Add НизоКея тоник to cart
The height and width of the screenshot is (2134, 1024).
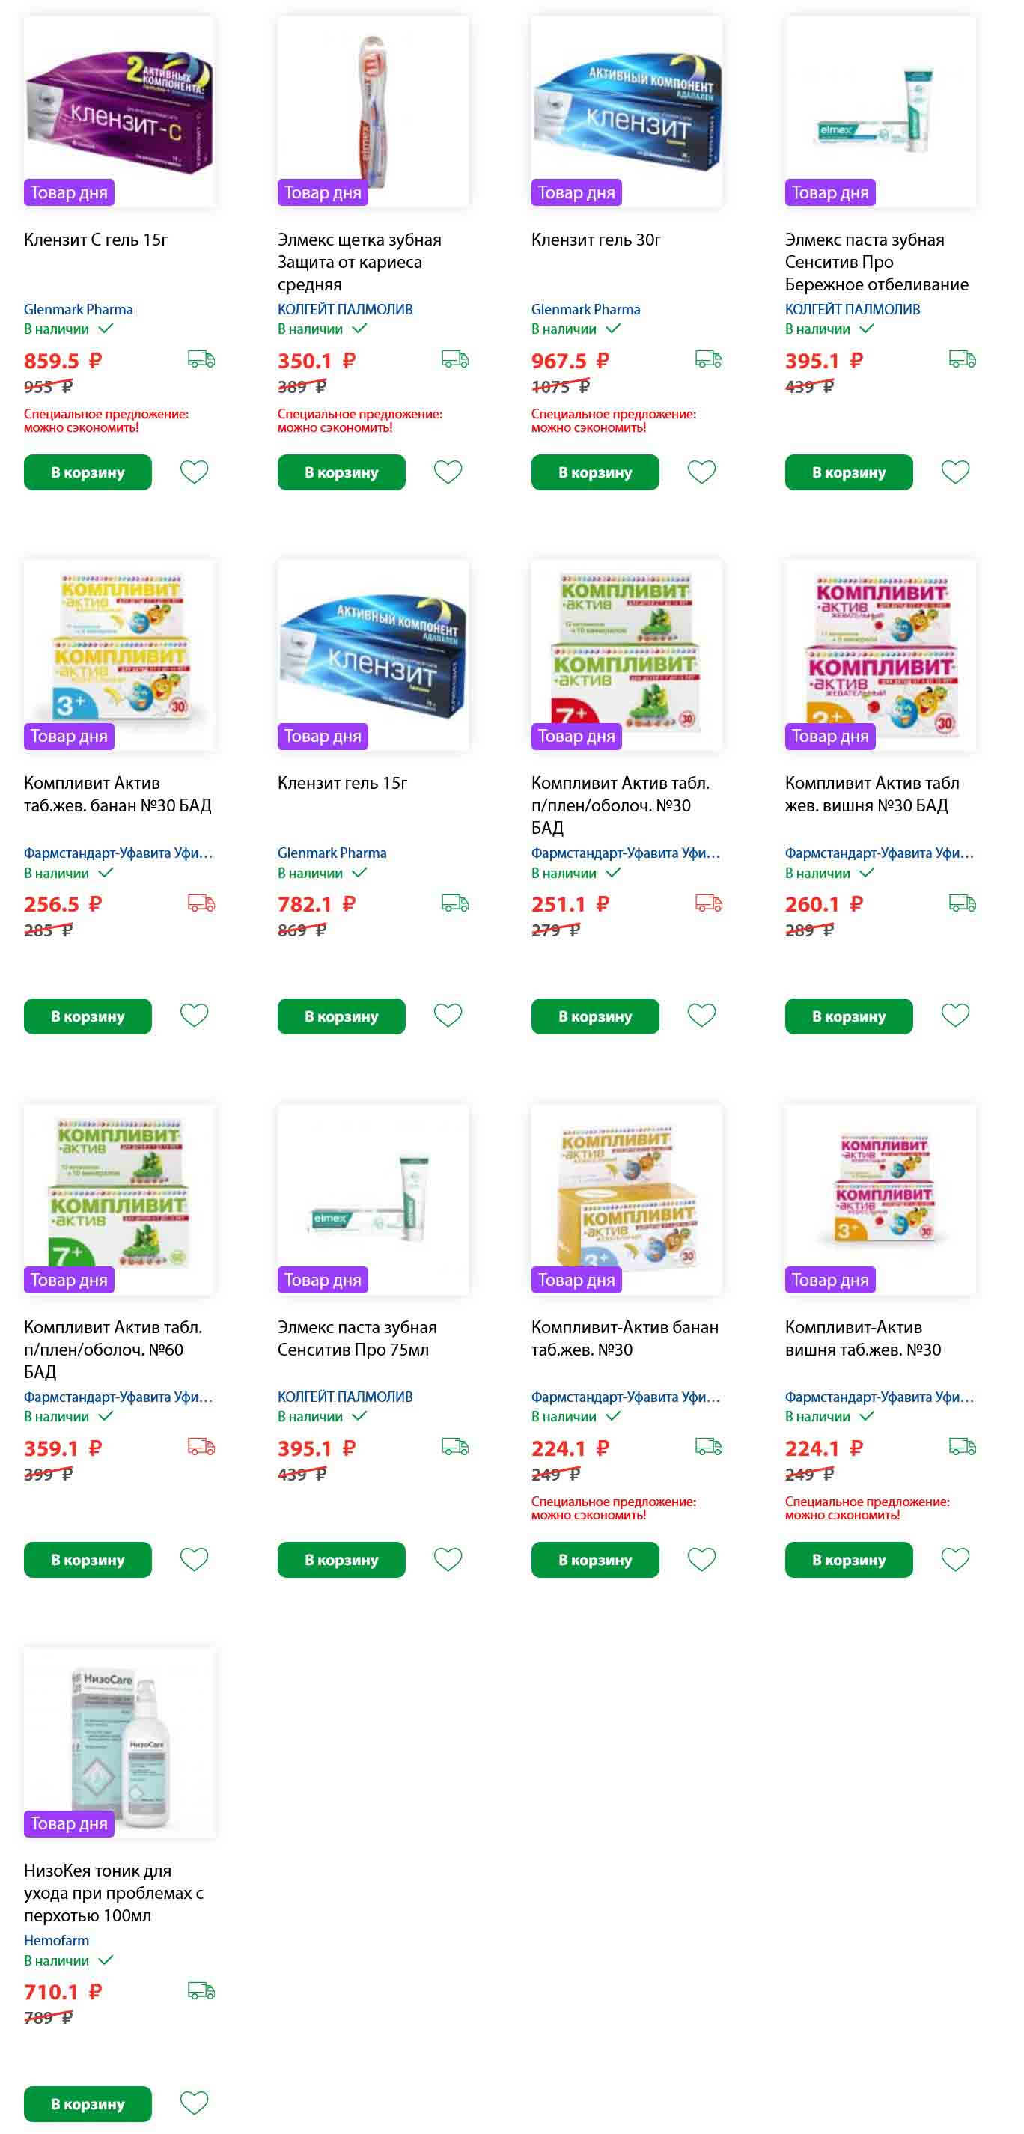(x=88, y=2104)
